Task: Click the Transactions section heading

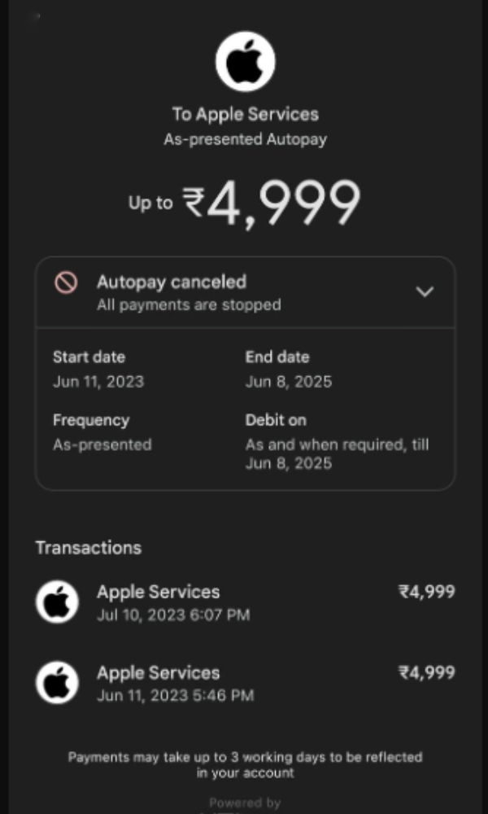Action: pos(88,548)
